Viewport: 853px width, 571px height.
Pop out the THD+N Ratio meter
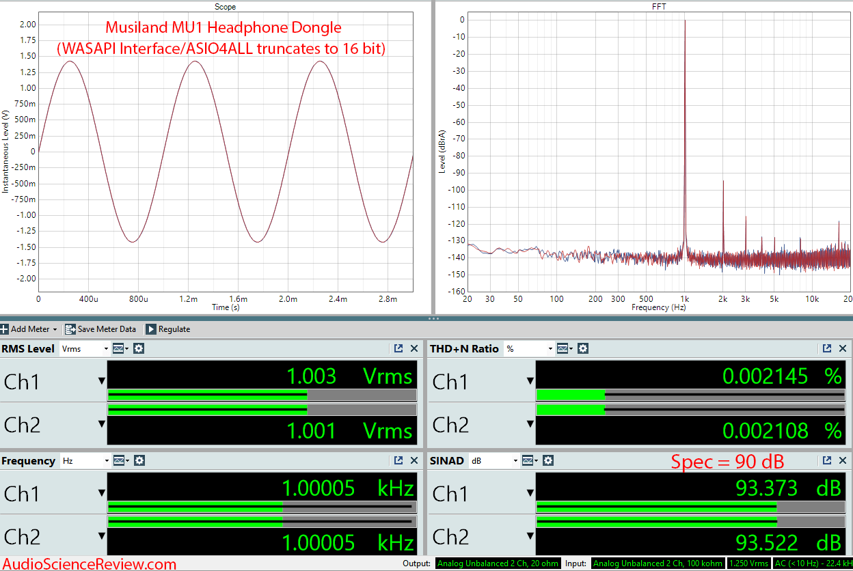pyautogui.click(x=827, y=348)
